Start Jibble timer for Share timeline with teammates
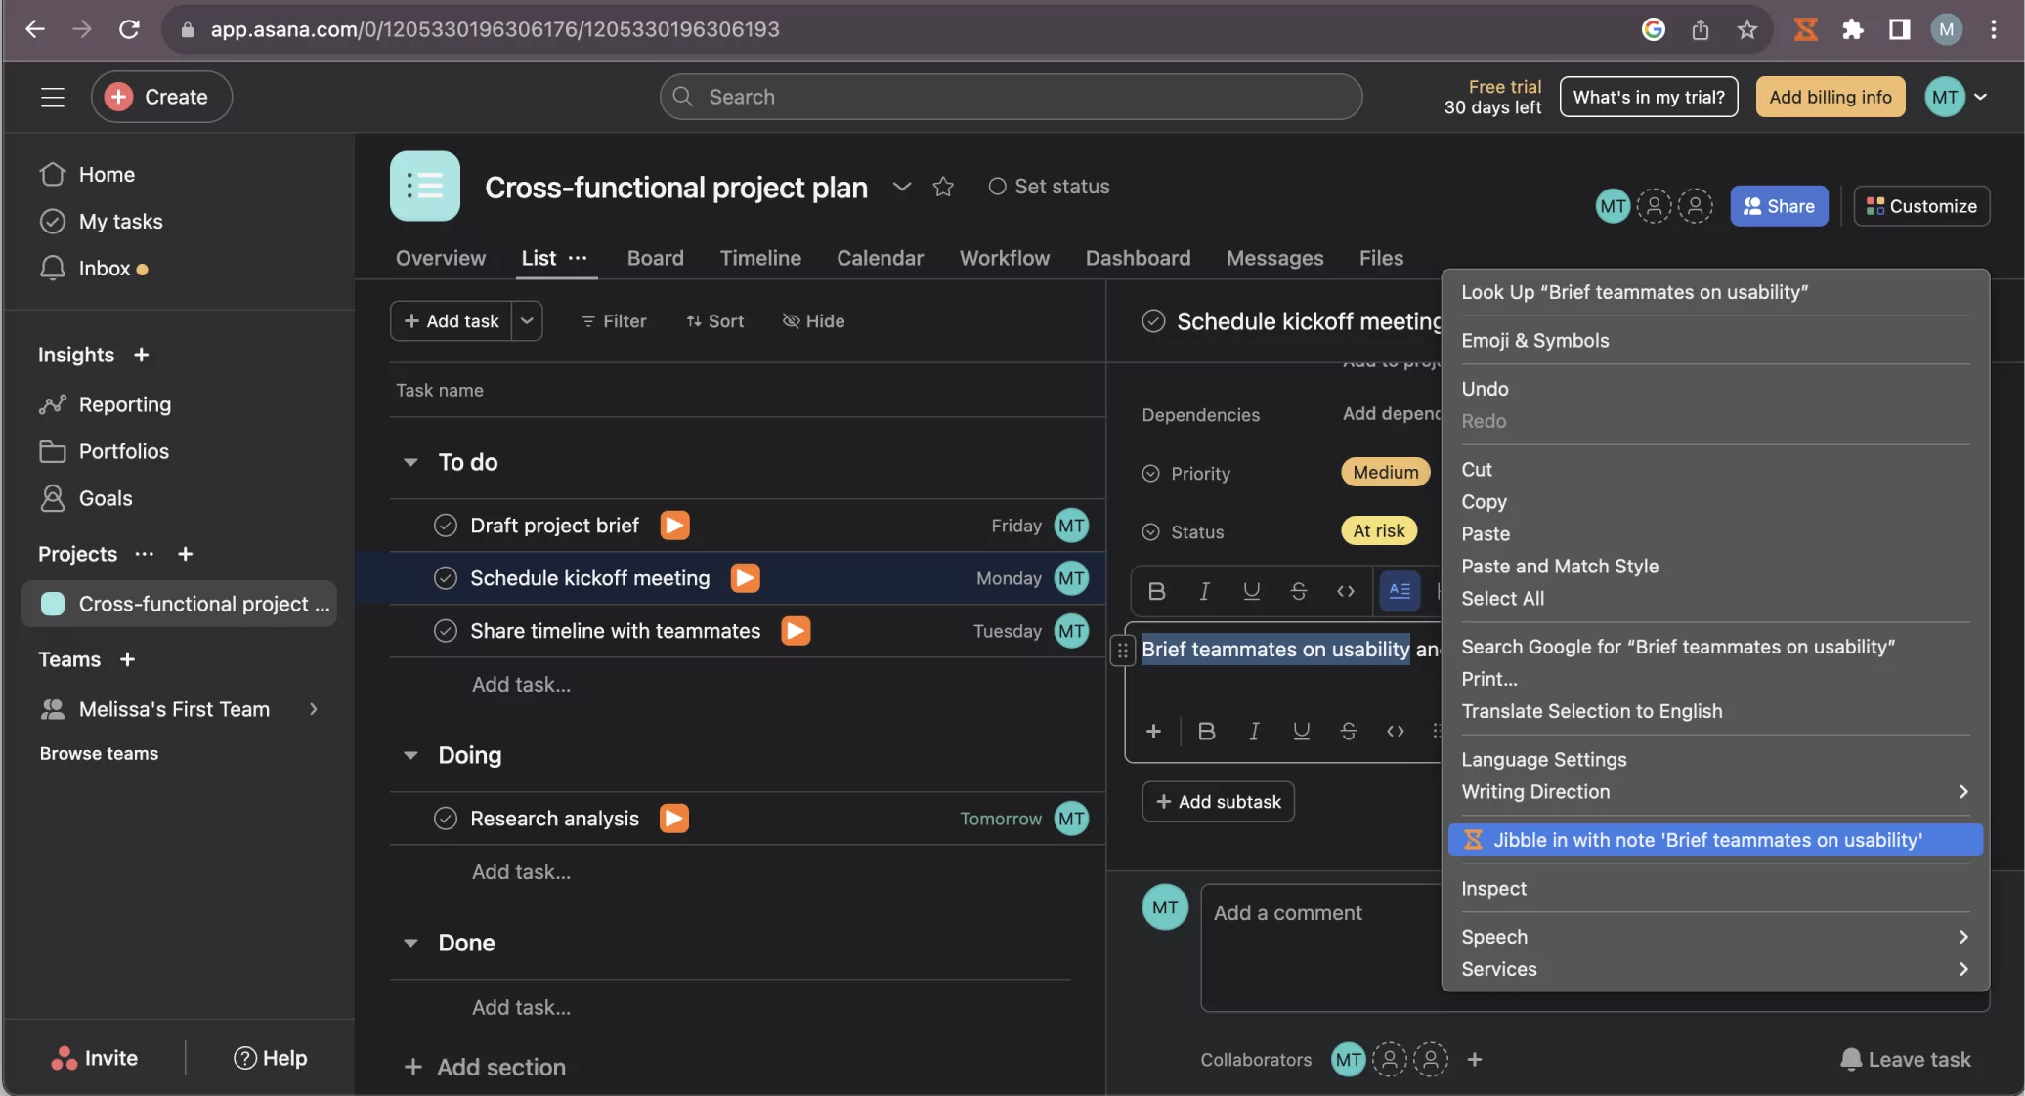This screenshot has width=2025, height=1096. (796, 631)
